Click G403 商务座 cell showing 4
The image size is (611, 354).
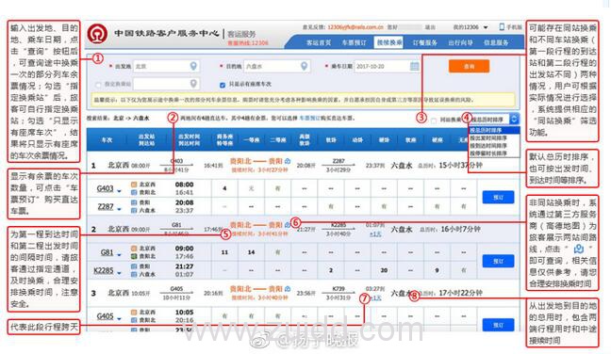[x=224, y=188]
